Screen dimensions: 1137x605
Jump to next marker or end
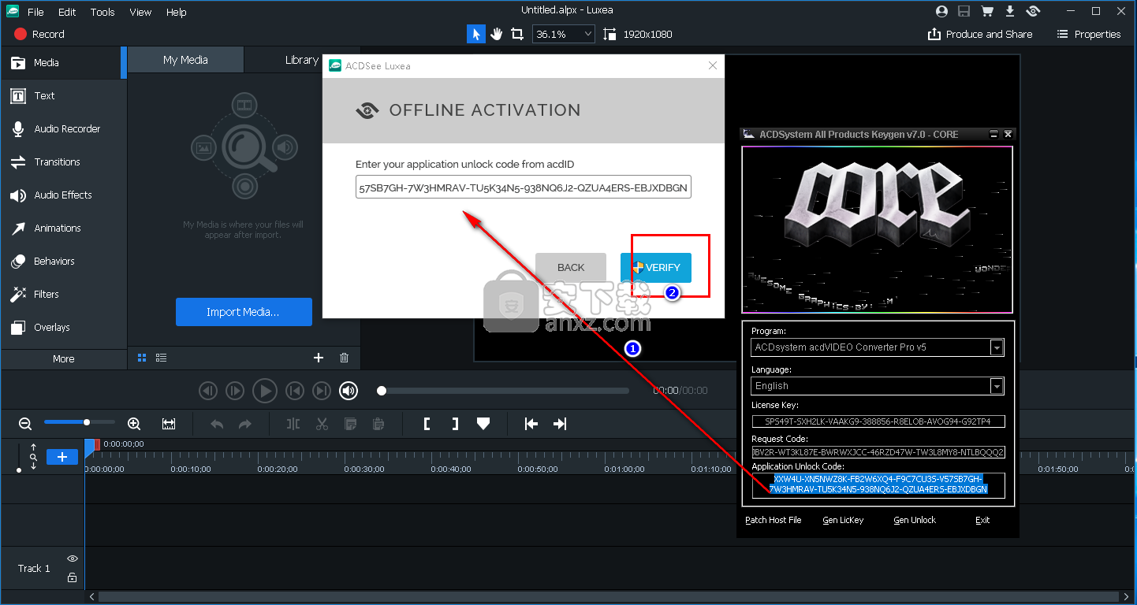[322, 390]
